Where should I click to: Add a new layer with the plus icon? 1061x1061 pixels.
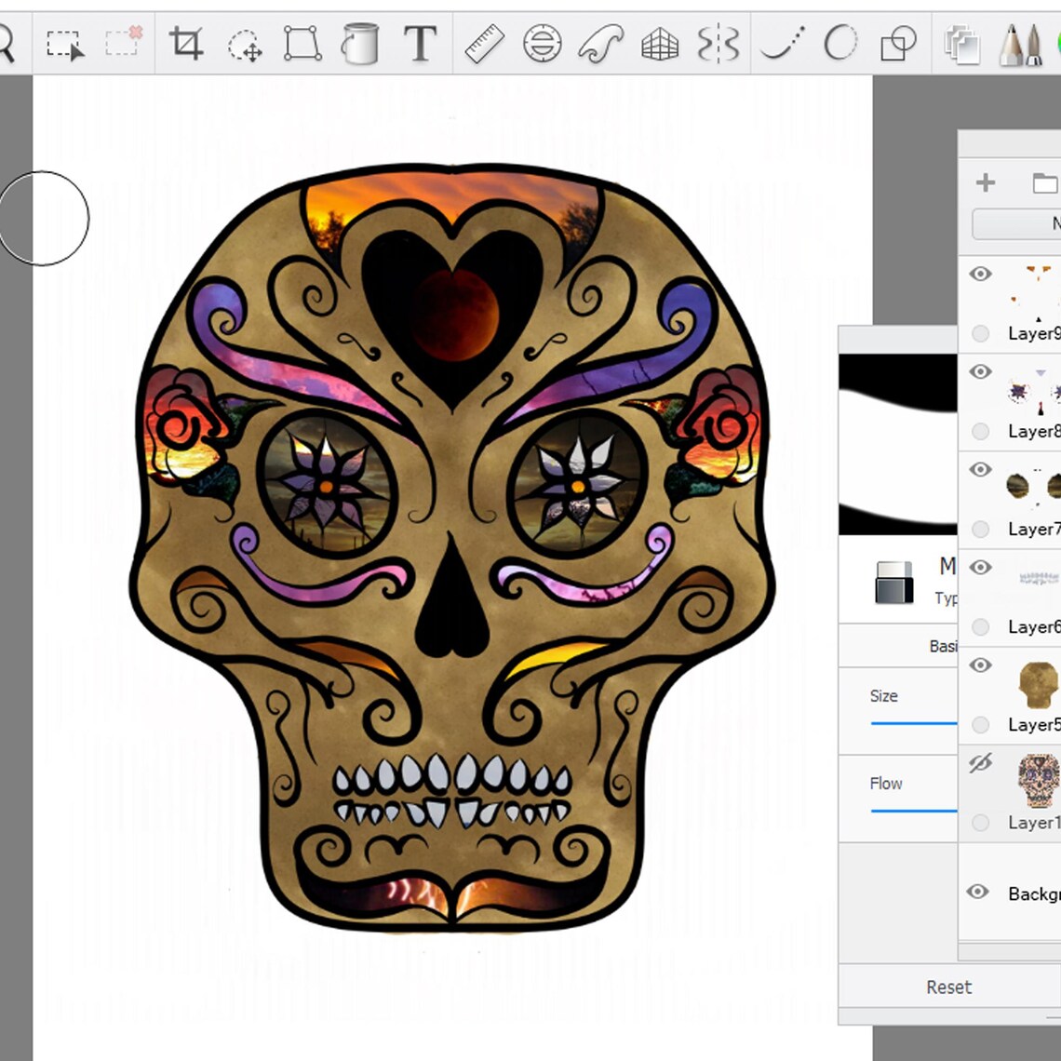[x=985, y=182]
